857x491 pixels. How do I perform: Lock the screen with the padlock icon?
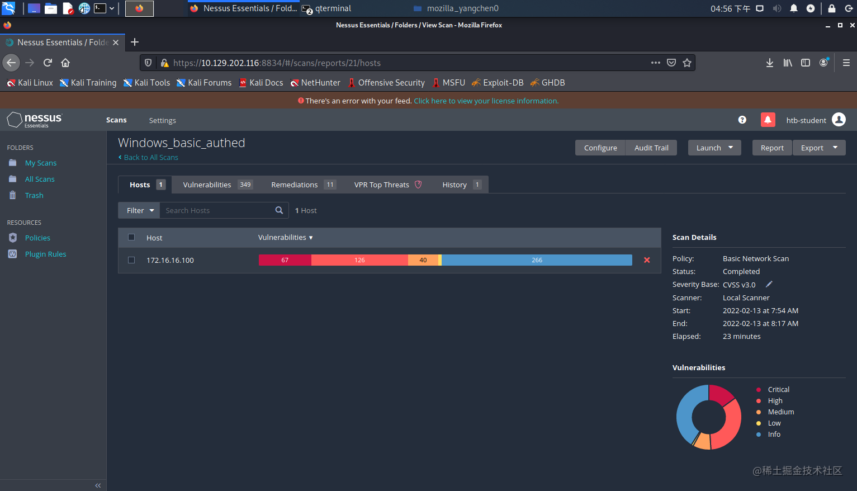(832, 8)
